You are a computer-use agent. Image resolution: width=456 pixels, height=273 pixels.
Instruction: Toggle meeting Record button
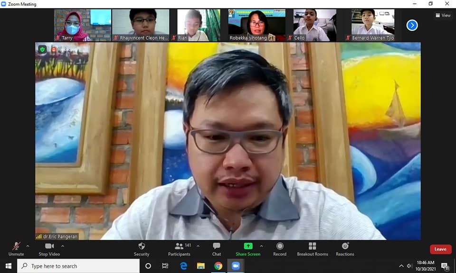[x=280, y=249]
